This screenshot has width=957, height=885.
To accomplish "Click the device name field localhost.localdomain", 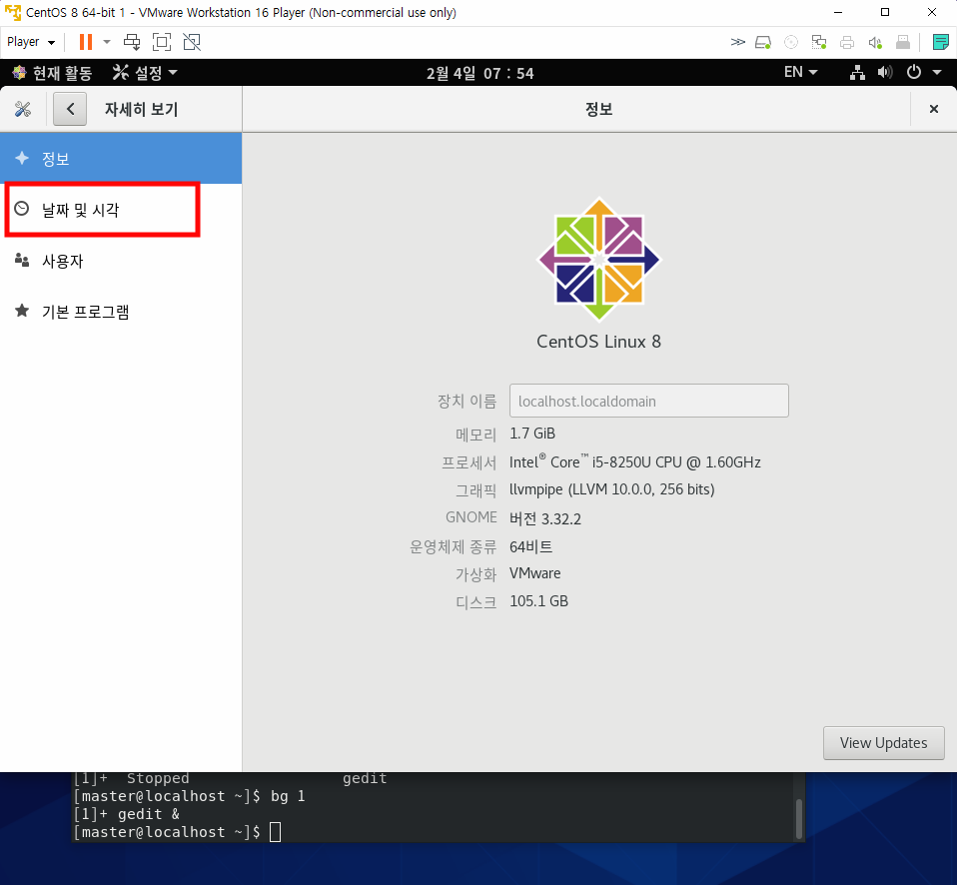I will coord(648,401).
